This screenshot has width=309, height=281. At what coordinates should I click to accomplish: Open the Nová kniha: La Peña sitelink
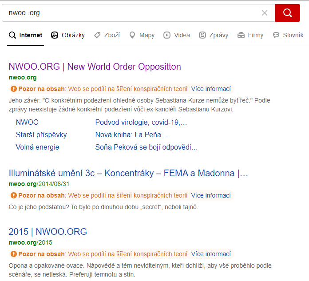(131, 135)
